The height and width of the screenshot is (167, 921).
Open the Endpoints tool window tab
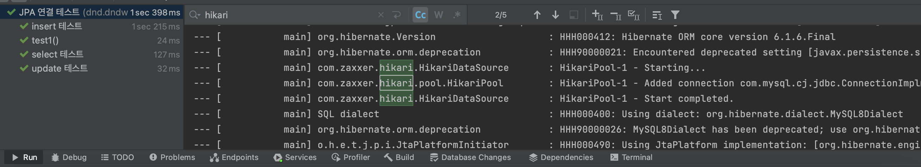234,158
